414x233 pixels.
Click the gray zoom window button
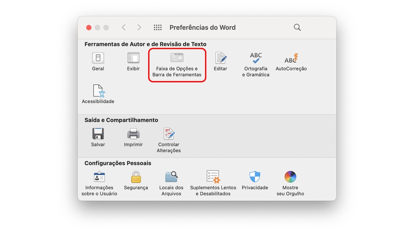106,27
